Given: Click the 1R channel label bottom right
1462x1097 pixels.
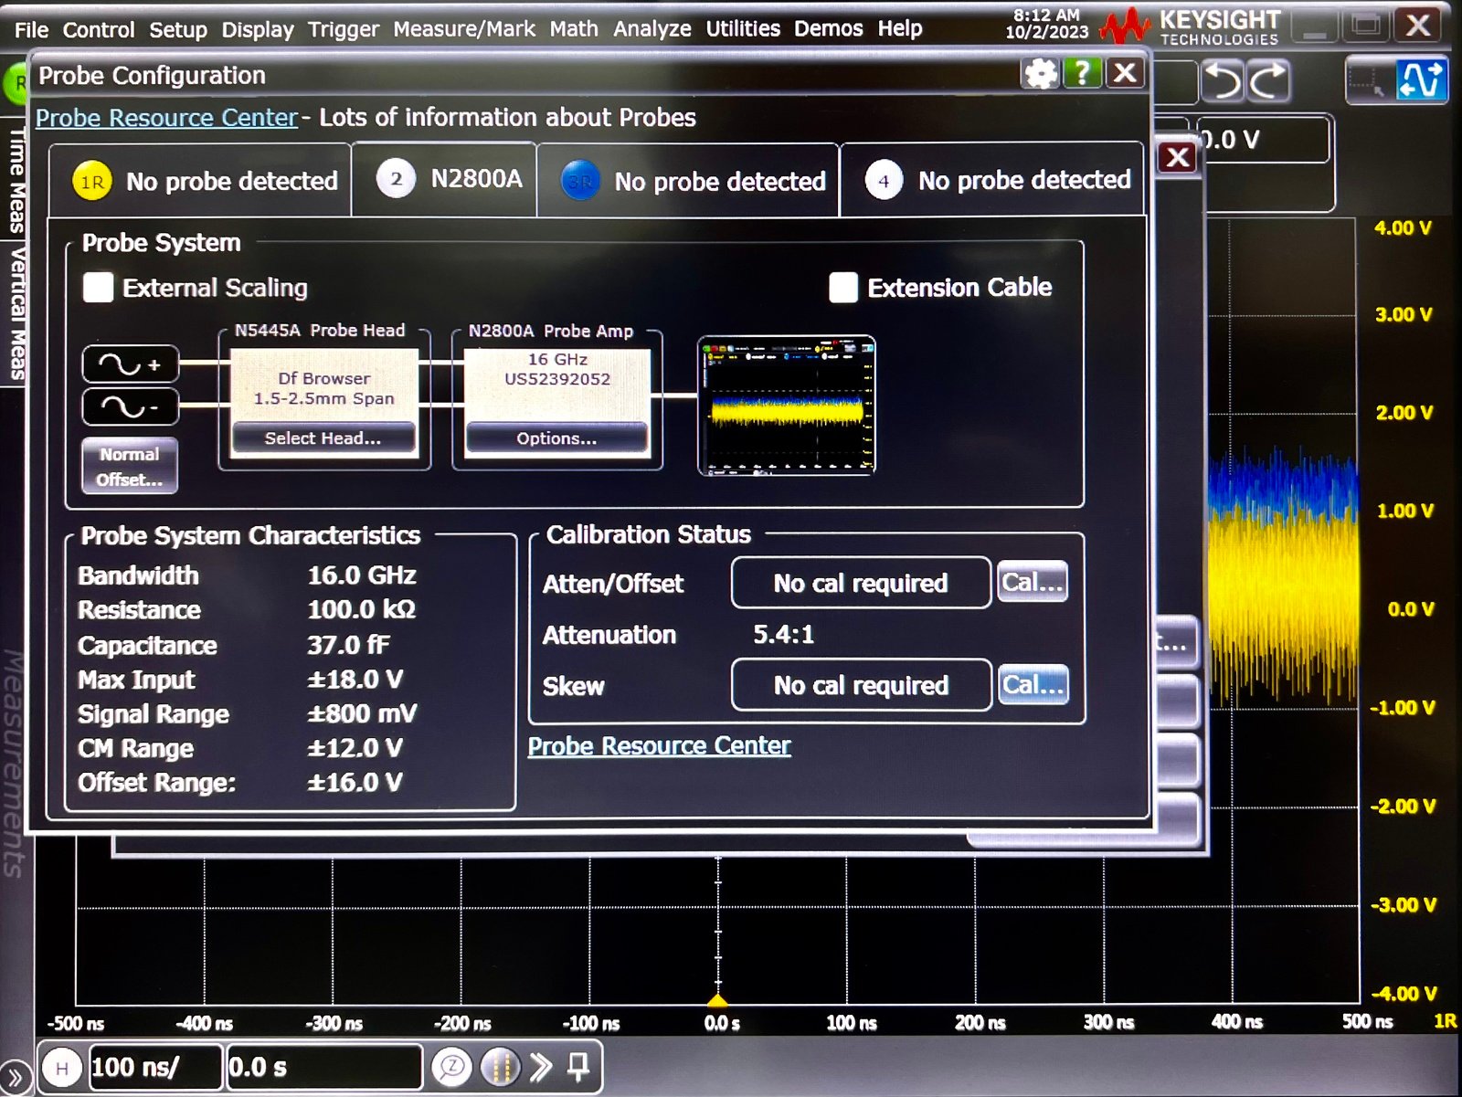Looking at the screenshot, I should coord(1445,1021).
